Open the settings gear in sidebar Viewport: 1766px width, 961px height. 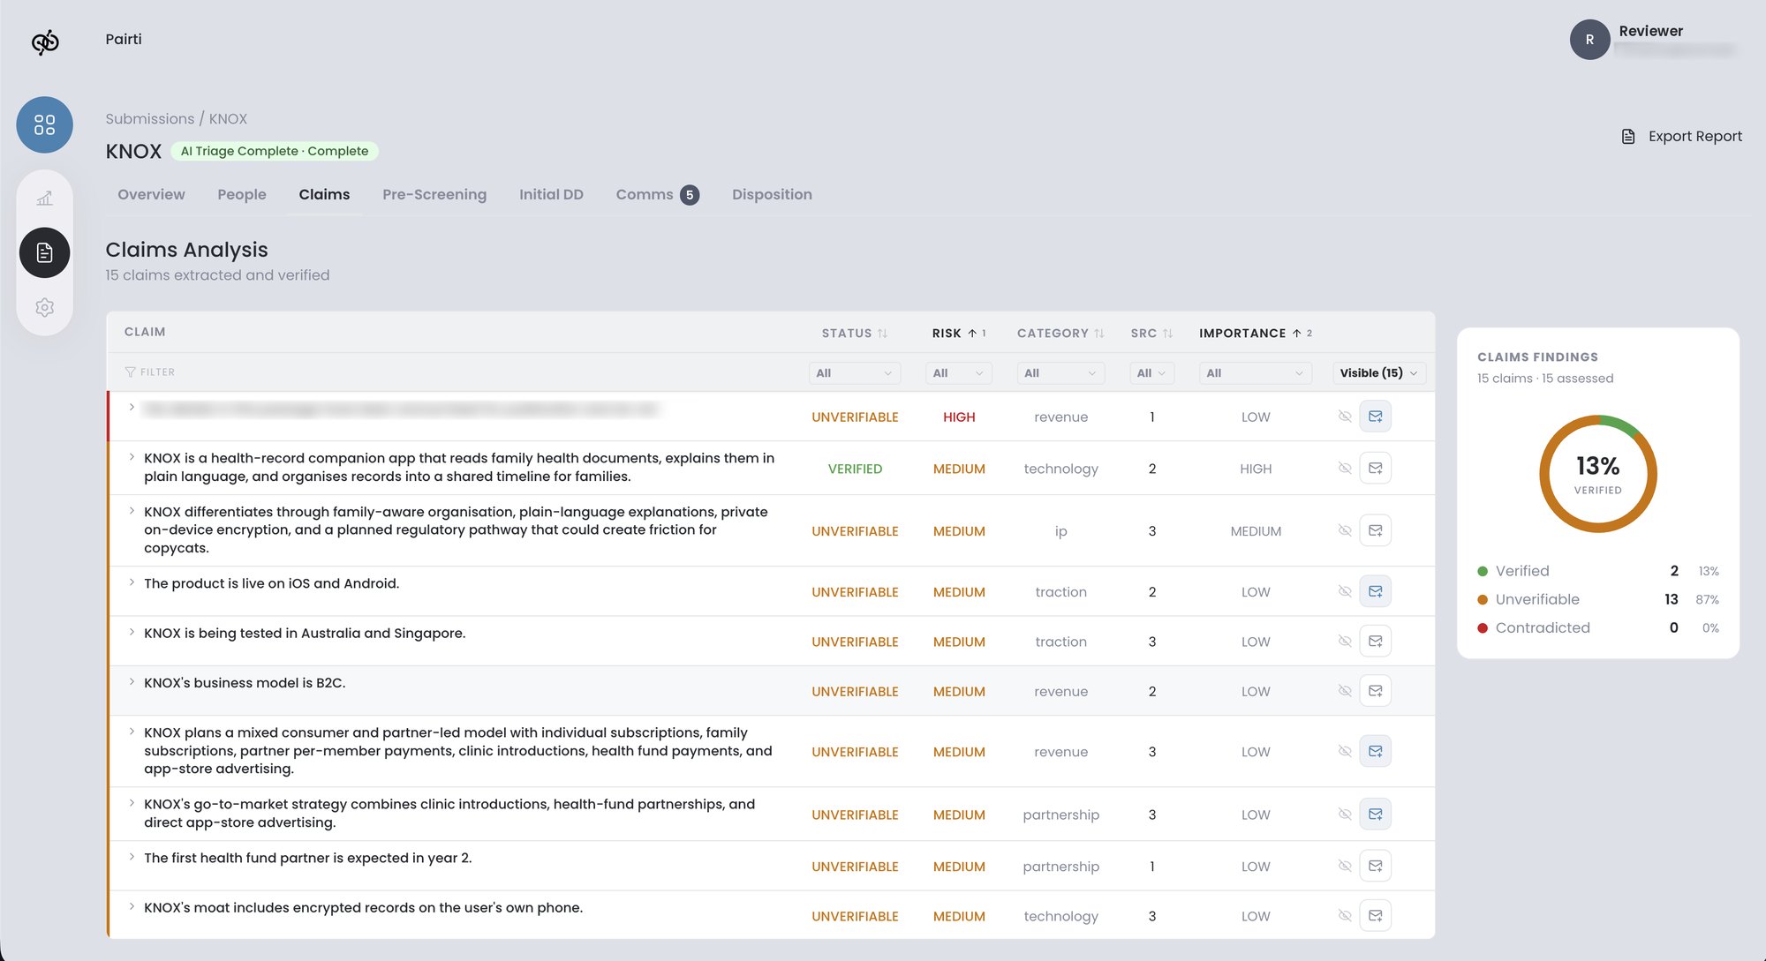44,307
